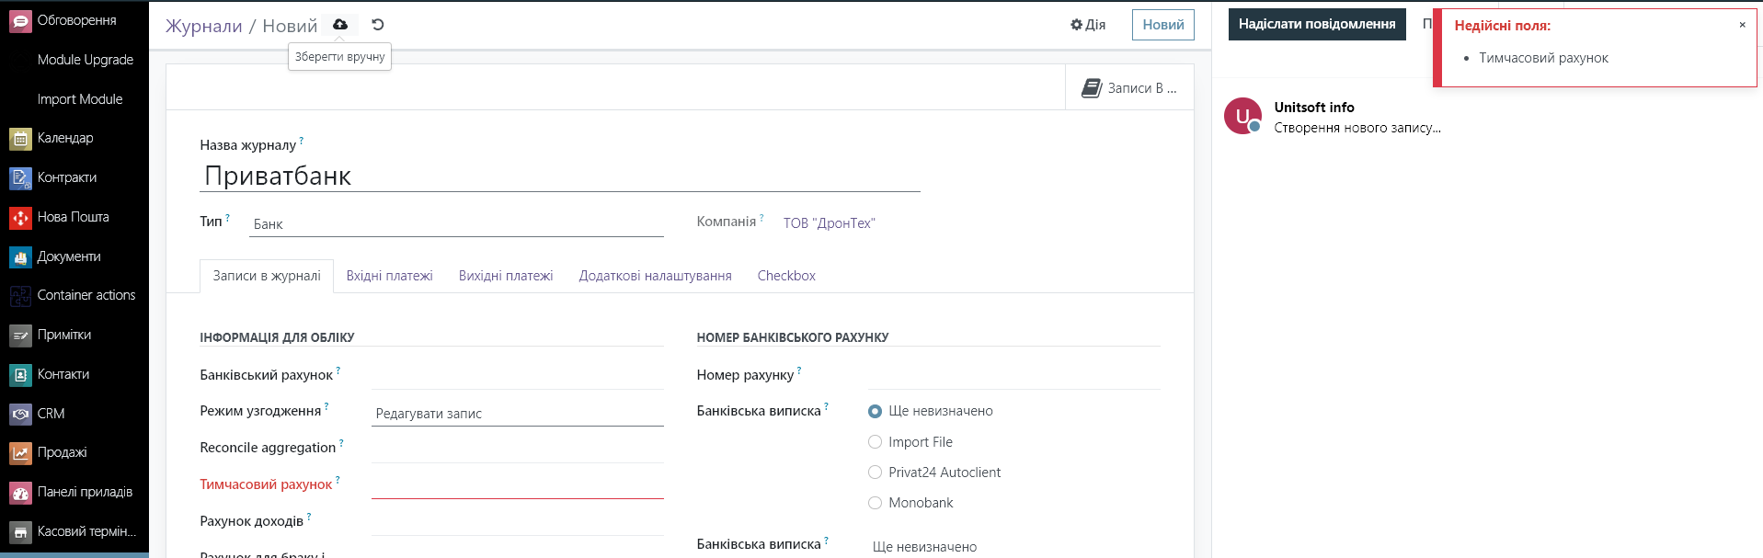Click the Unitsoft info user avatar

point(1242,116)
